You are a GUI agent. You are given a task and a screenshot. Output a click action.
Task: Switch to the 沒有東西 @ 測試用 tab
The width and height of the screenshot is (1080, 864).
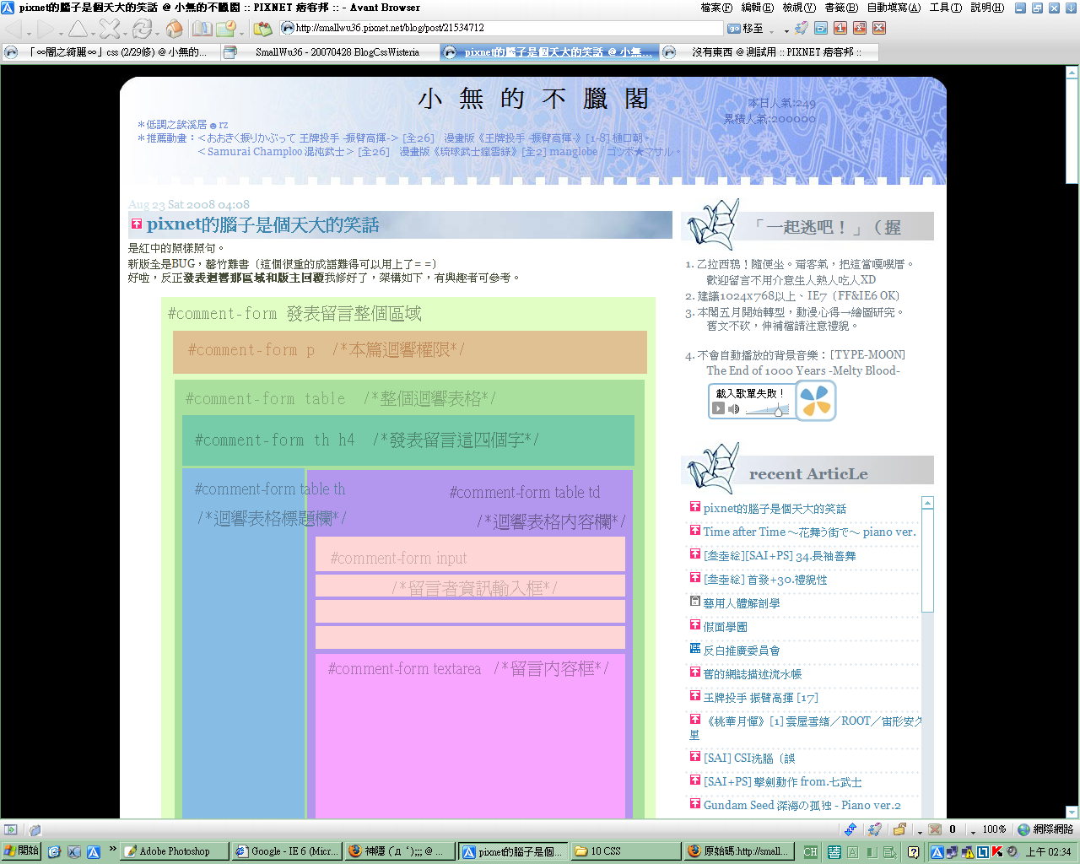768,52
